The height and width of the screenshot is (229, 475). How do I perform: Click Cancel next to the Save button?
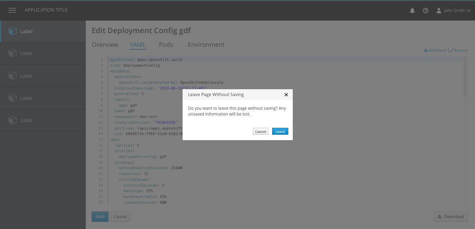(x=120, y=217)
